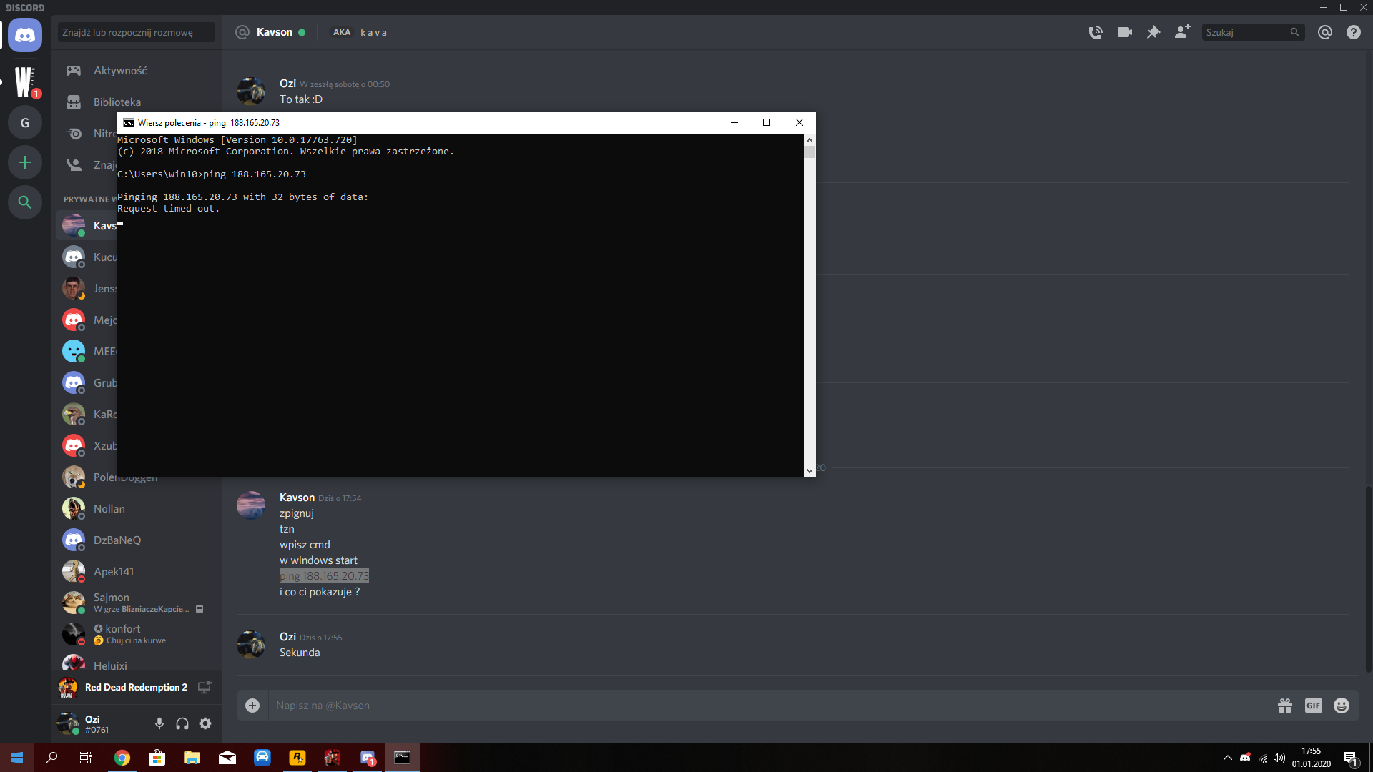Open Aktywność tab
The height and width of the screenshot is (772, 1373).
pyautogui.click(x=120, y=71)
